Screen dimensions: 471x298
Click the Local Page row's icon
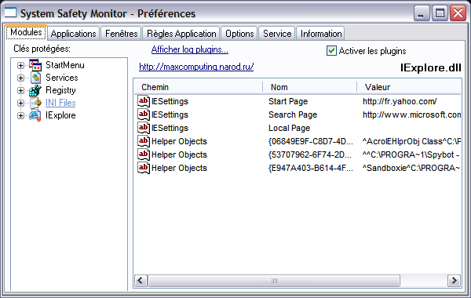click(144, 128)
